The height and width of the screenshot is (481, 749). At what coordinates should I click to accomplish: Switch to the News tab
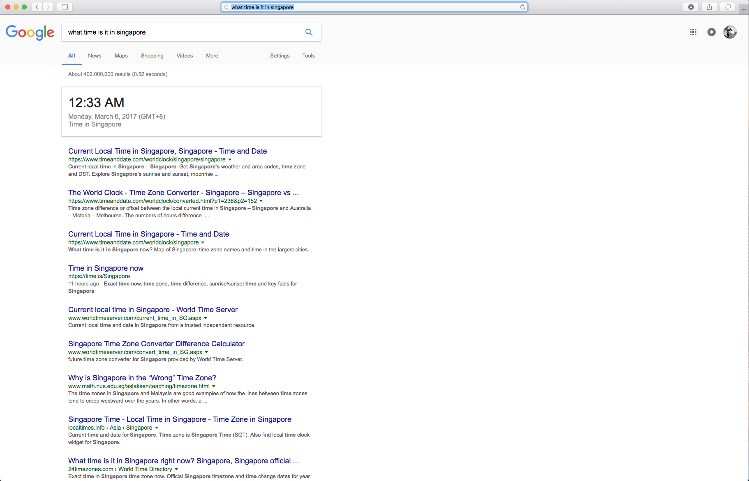pyautogui.click(x=95, y=56)
